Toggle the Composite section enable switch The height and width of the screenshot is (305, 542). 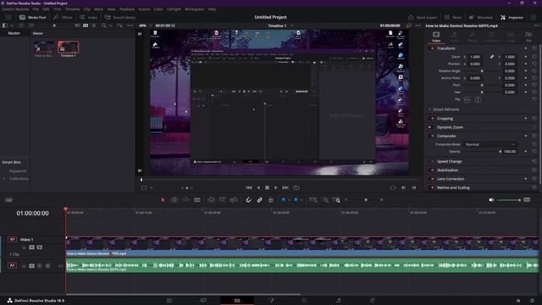pyautogui.click(x=432, y=136)
